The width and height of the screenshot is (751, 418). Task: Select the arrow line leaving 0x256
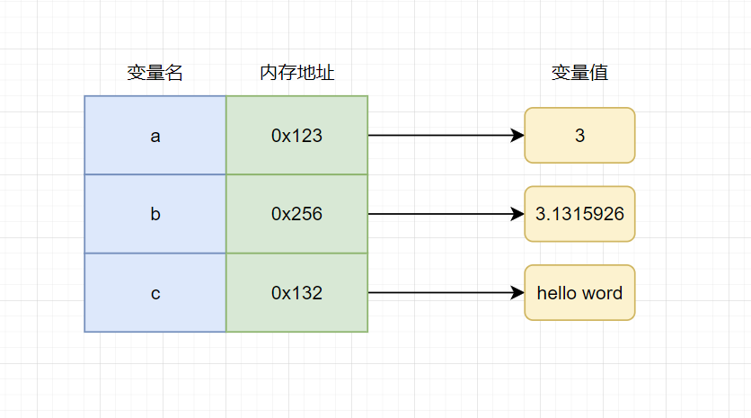440,215
